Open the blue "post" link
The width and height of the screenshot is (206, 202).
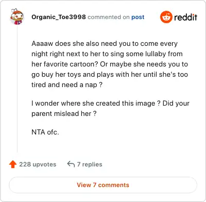(x=138, y=17)
